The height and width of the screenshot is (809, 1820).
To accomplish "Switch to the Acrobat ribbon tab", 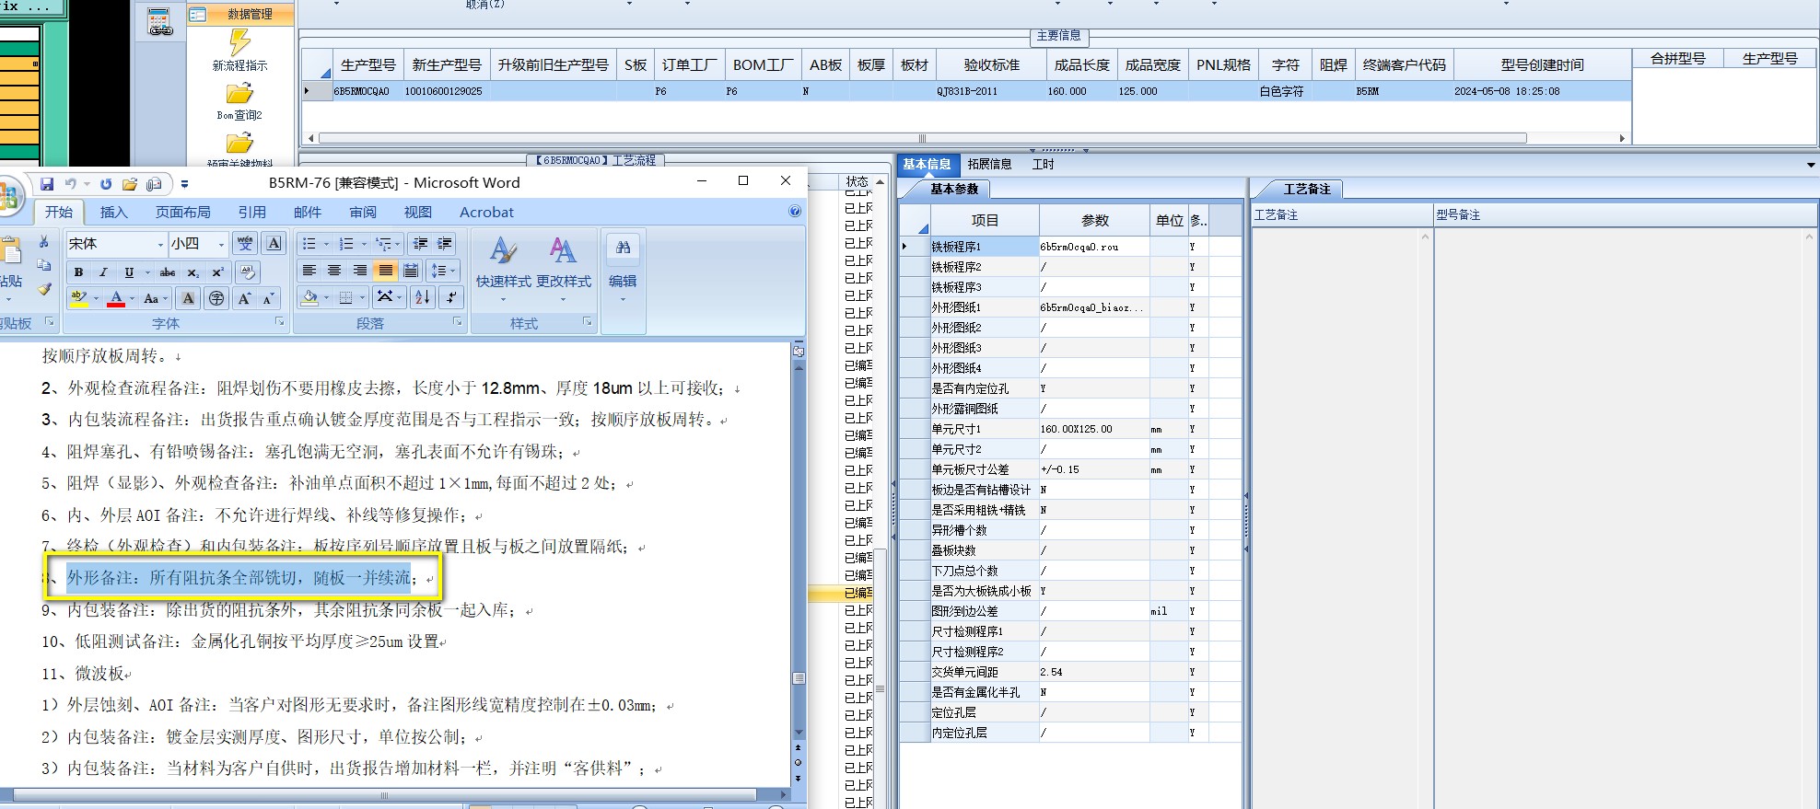I will (486, 212).
